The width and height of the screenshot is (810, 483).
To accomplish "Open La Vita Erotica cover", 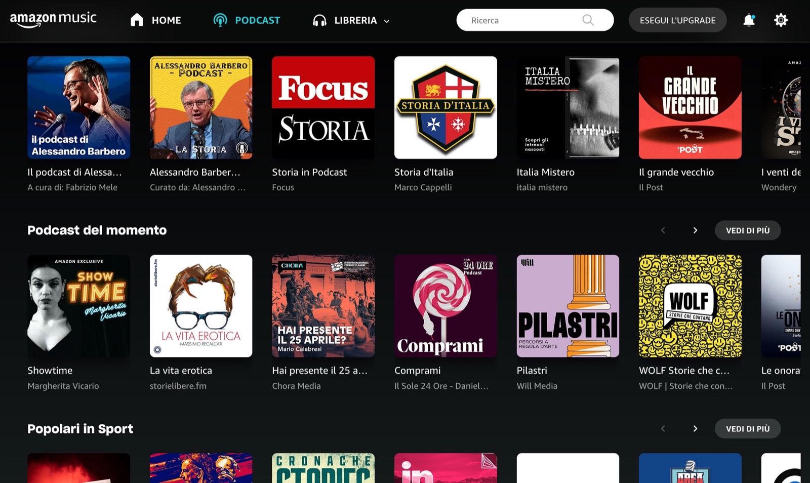I will 201,306.
